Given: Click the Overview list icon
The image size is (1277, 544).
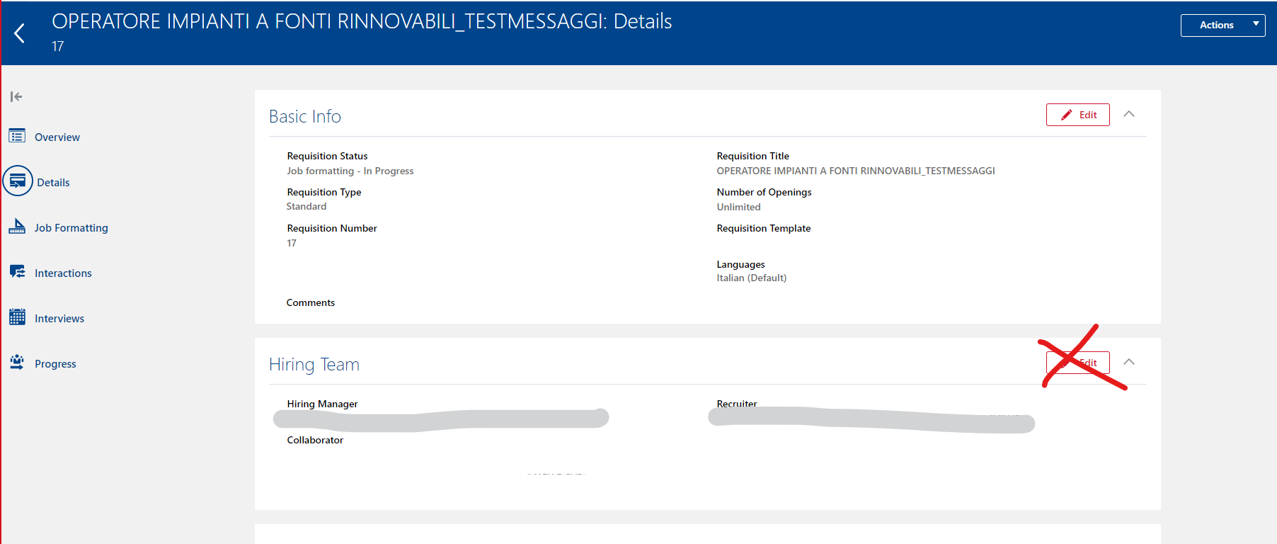Looking at the screenshot, I should 17,136.
